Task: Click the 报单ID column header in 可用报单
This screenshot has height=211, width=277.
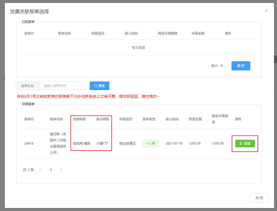Action: (29, 119)
